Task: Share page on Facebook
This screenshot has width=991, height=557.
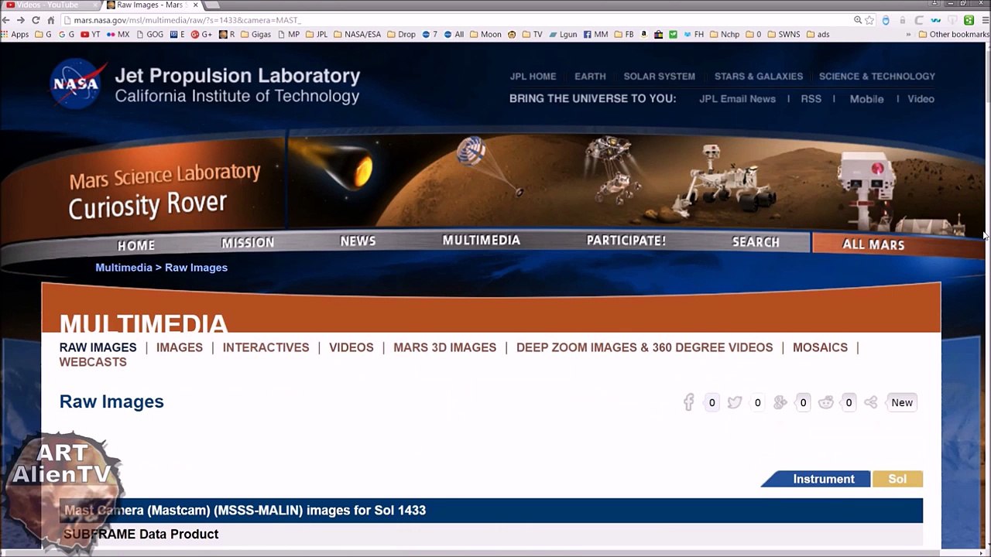Action: coord(688,402)
